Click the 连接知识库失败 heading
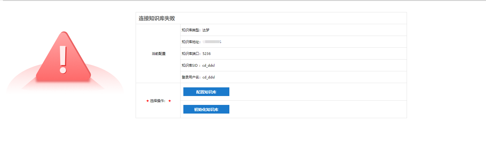This screenshot has height=165, width=486. click(x=157, y=18)
